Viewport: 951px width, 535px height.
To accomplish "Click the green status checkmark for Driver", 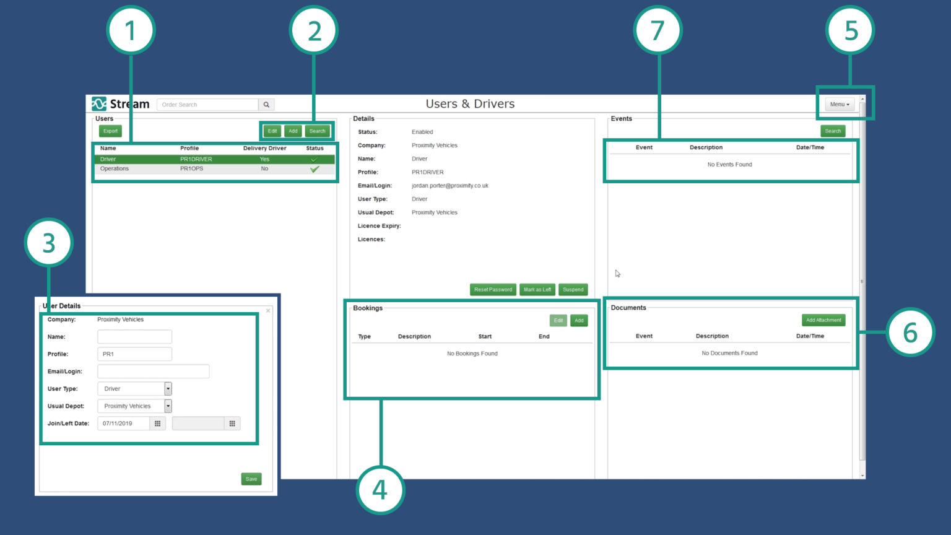I will coord(315,159).
